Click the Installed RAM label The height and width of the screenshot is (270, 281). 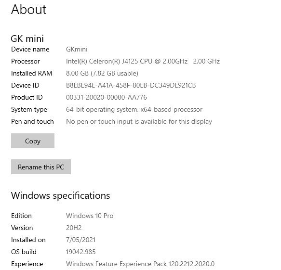[31, 73]
